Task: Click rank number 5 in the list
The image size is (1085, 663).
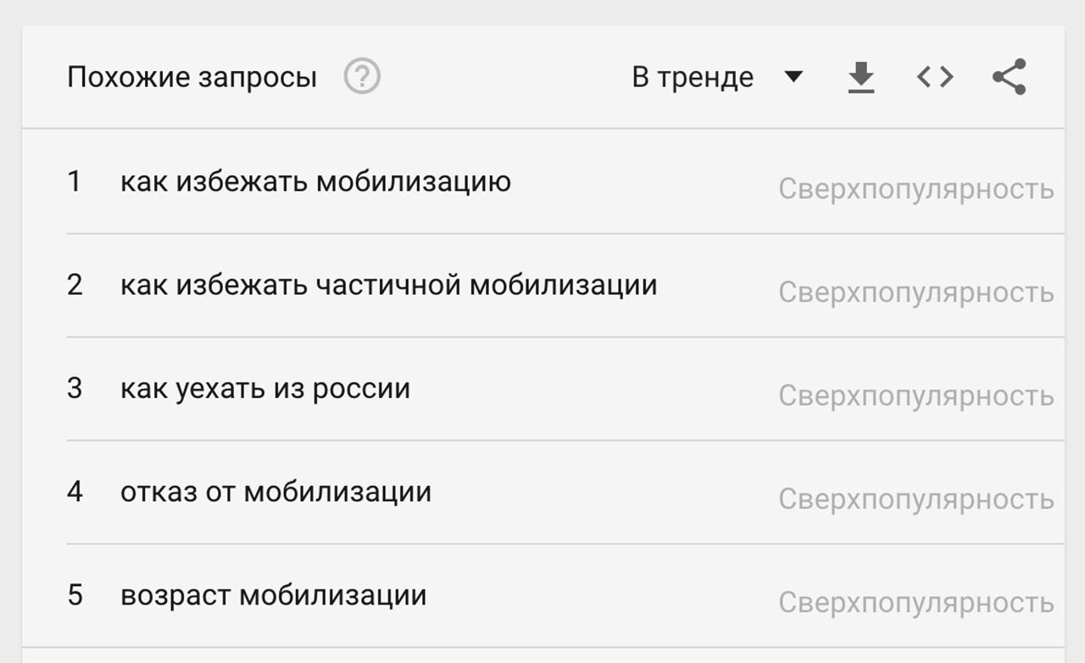Action: click(x=75, y=595)
